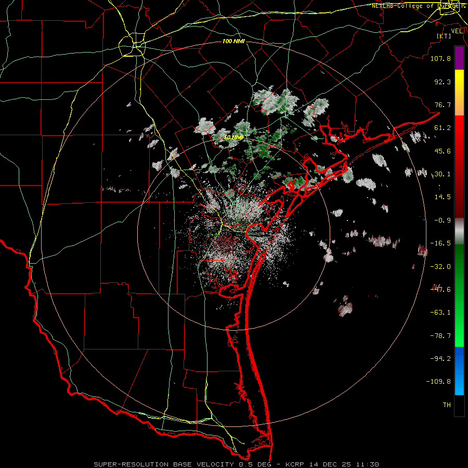
Task: Click the -109.8 velocity scale value
Action: click(x=439, y=382)
